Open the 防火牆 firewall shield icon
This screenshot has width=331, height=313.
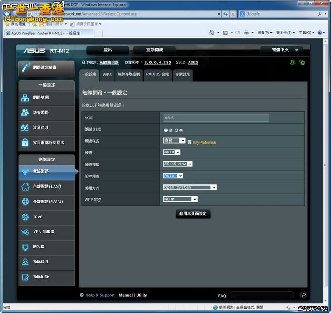coord(25,247)
